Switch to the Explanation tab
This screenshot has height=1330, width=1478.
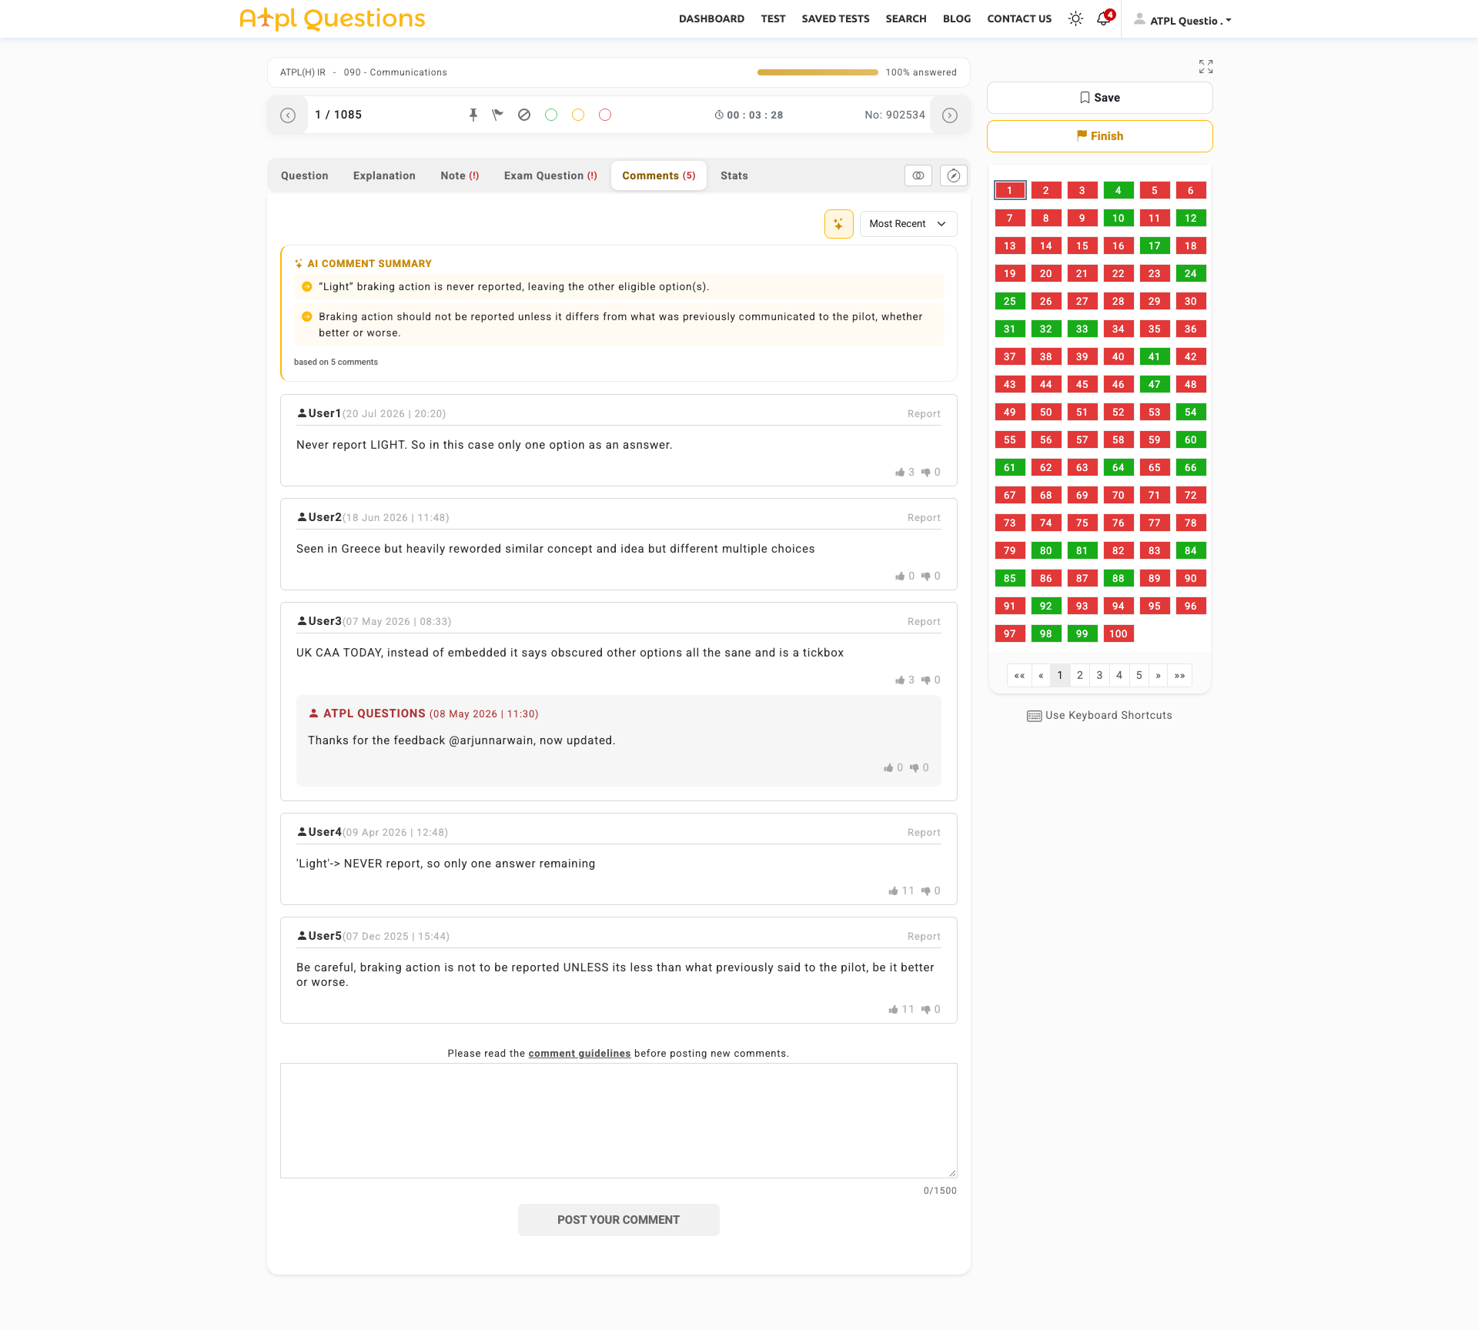point(384,175)
